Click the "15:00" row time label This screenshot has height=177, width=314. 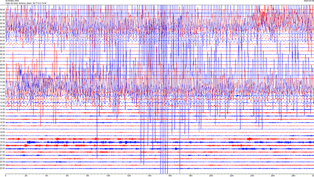[2, 112]
